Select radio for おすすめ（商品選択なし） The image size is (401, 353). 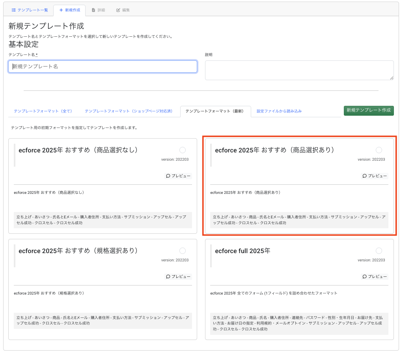(x=182, y=150)
